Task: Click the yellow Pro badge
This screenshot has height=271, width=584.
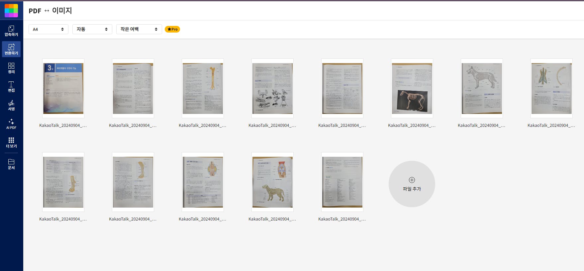Action: pos(172,29)
